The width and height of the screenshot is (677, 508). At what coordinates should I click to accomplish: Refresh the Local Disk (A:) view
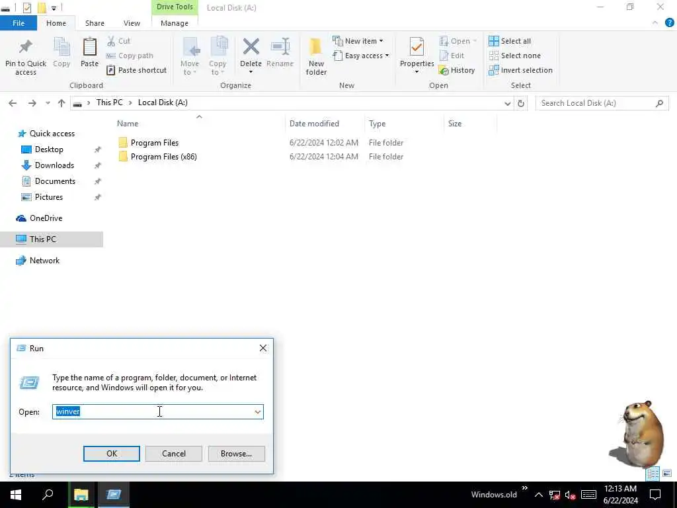pyautogui.click(x=521, y=103)
